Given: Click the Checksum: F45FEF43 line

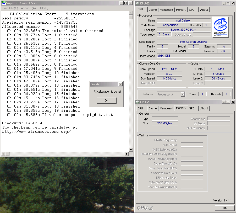Looking at the screenshot, I should click(x=23, y=123).
